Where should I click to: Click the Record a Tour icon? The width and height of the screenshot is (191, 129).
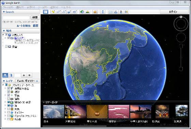point(75,12)
